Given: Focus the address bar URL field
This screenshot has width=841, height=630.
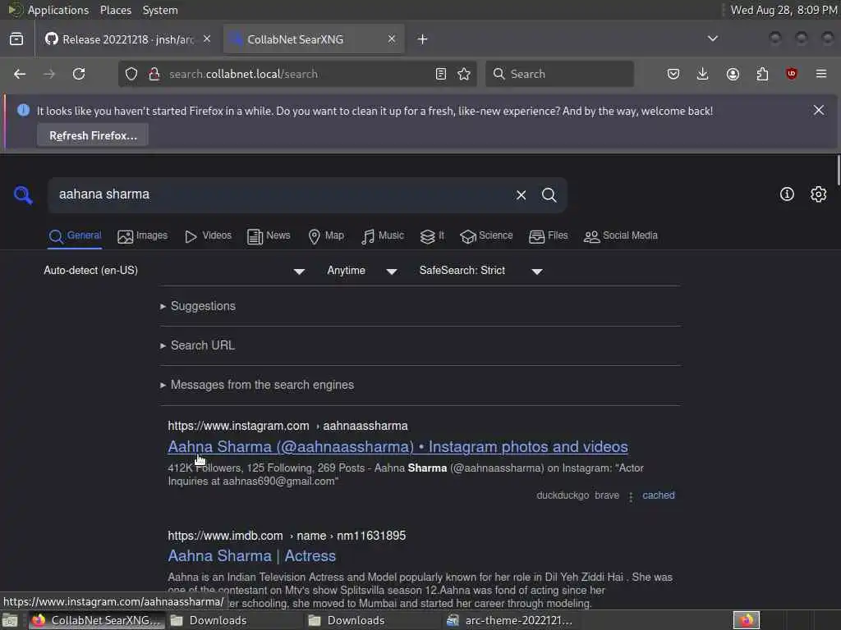Looking at the screenshot, I should pyautogui.click(x=297, y=74).
